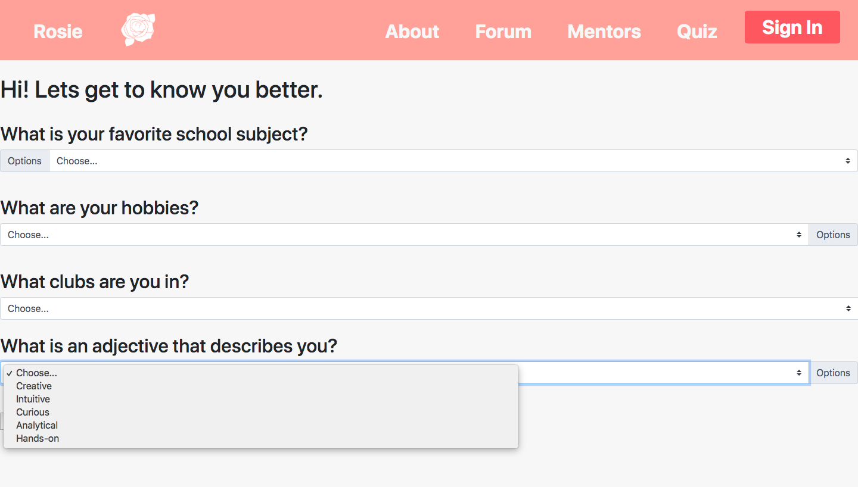This screenshot has width=858, height=487.
Task: Choose the Hands-on option
Action: pyautogui.click(x=38, y=438)
